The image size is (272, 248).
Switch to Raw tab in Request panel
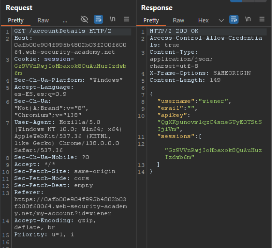point(43,20)
